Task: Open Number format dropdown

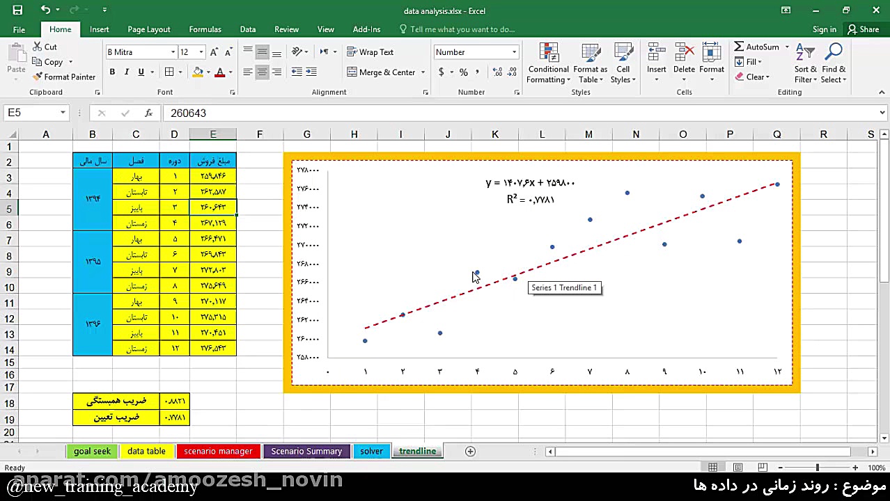Action: [x=514, y=52]
